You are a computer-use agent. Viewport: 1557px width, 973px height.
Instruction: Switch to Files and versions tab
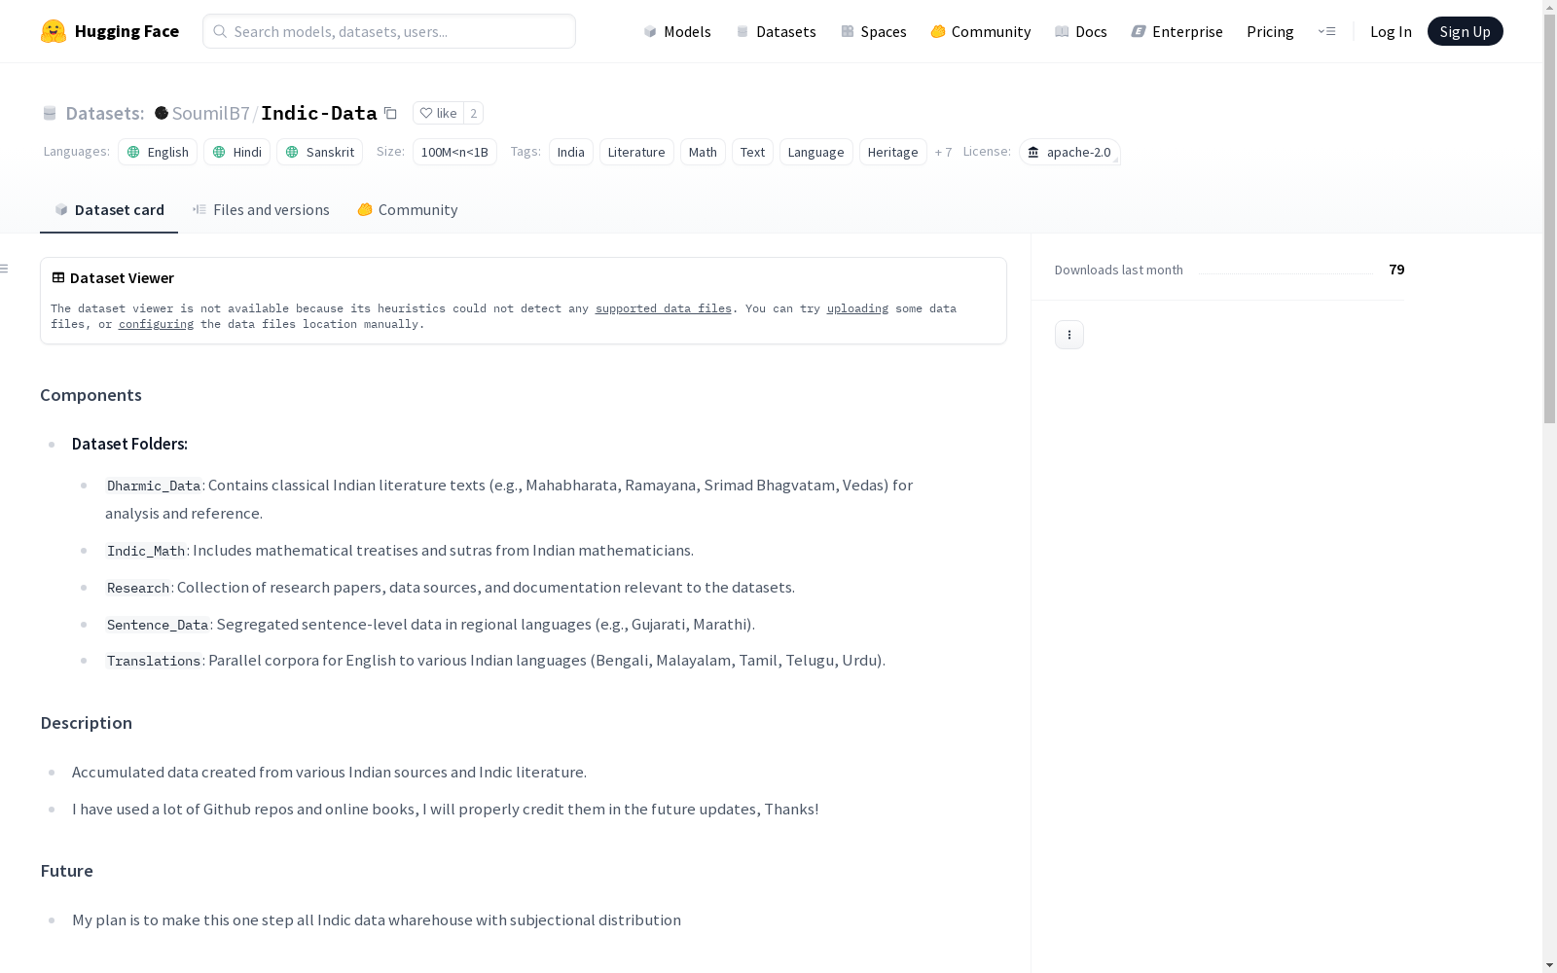coord(261,210)
